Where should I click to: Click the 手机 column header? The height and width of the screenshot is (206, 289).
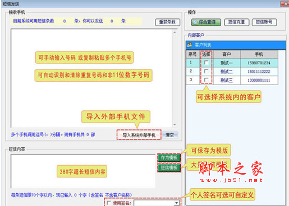259,54
